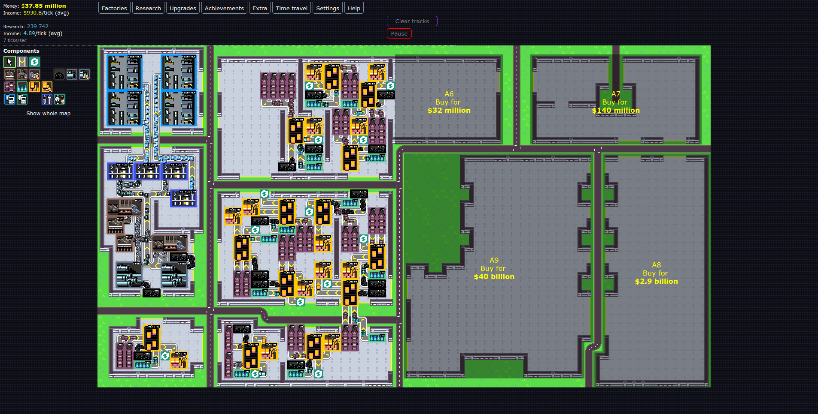
Task: Click the Clear tracks button
Action: 412,21
